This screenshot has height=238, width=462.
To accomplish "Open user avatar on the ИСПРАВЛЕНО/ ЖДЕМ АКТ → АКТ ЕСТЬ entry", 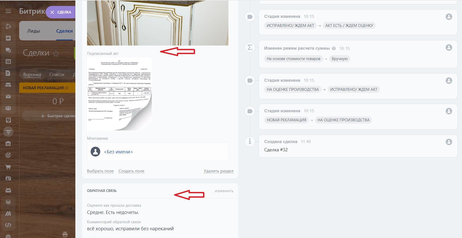I will [449, 17].
